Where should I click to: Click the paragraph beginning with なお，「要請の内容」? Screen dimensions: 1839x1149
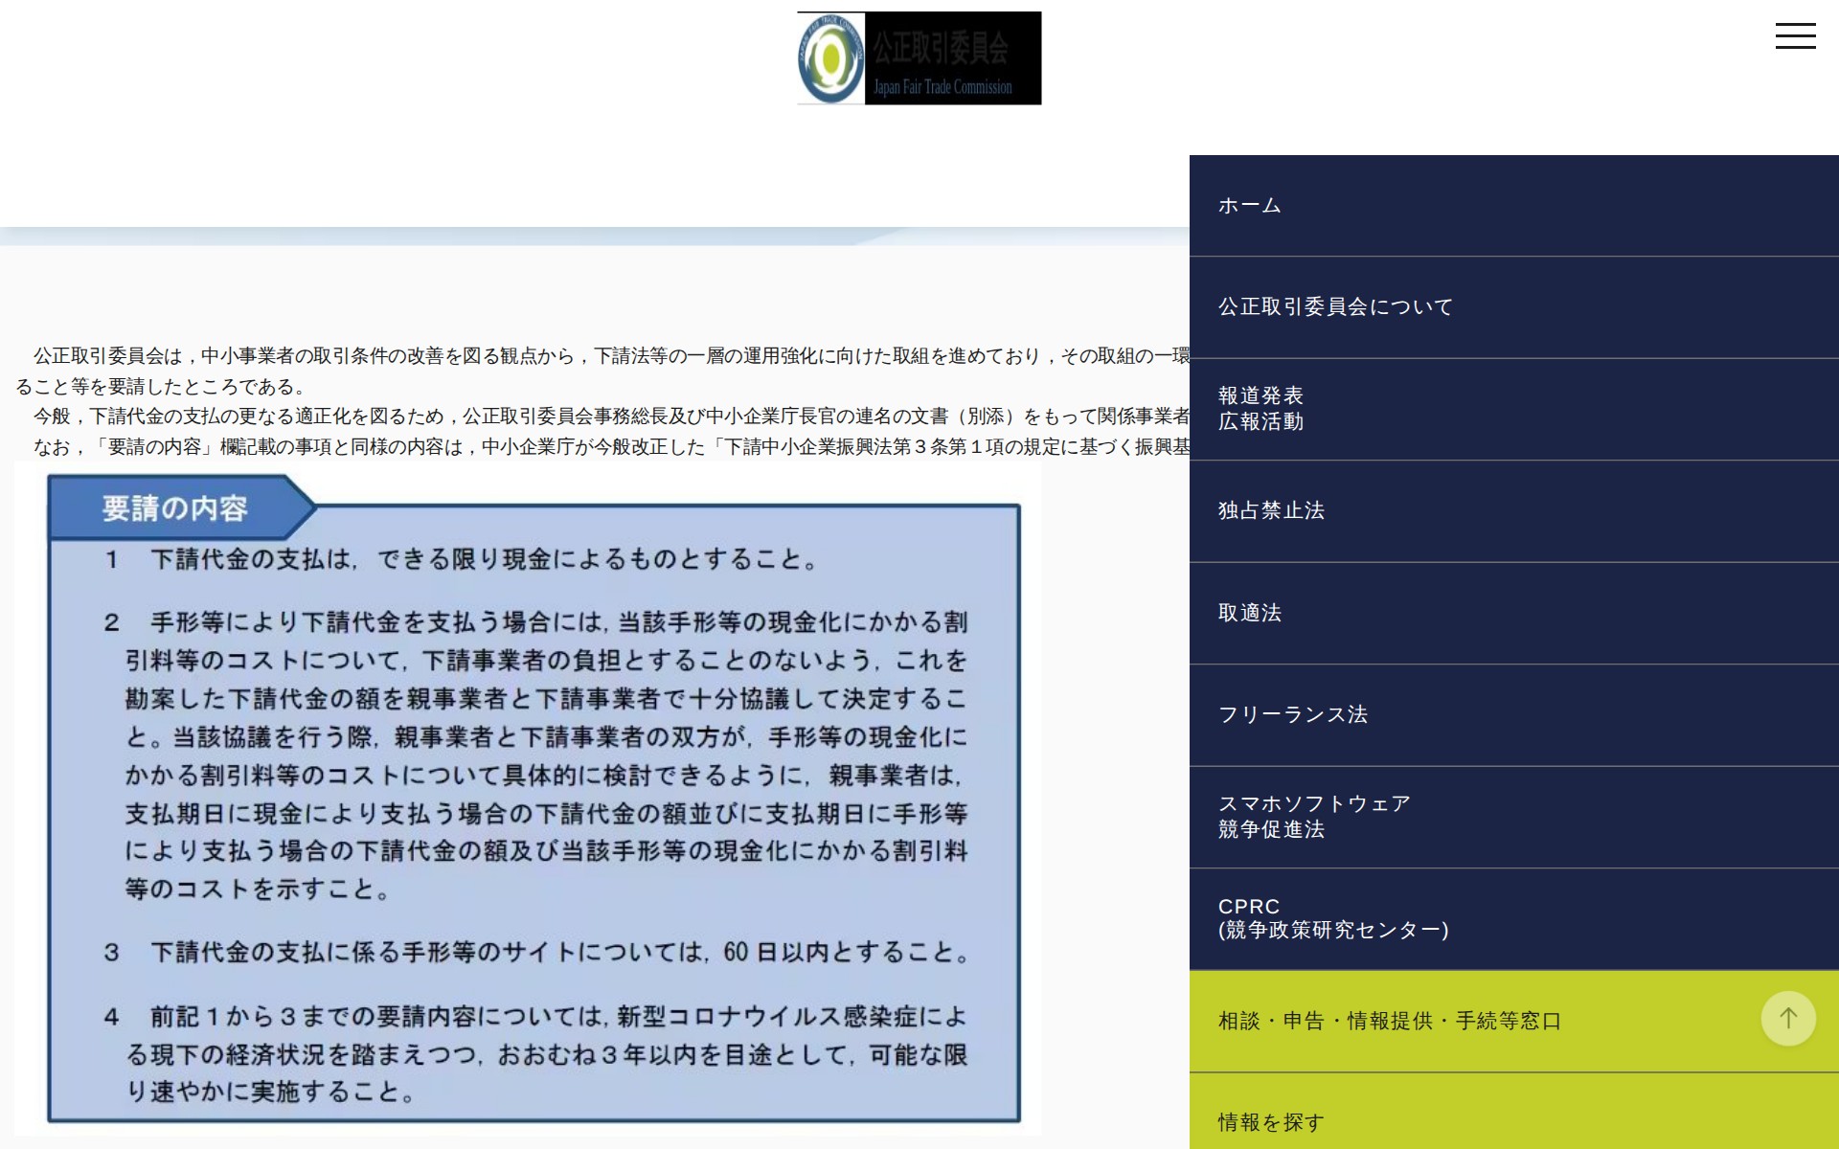tap(603, 447)
